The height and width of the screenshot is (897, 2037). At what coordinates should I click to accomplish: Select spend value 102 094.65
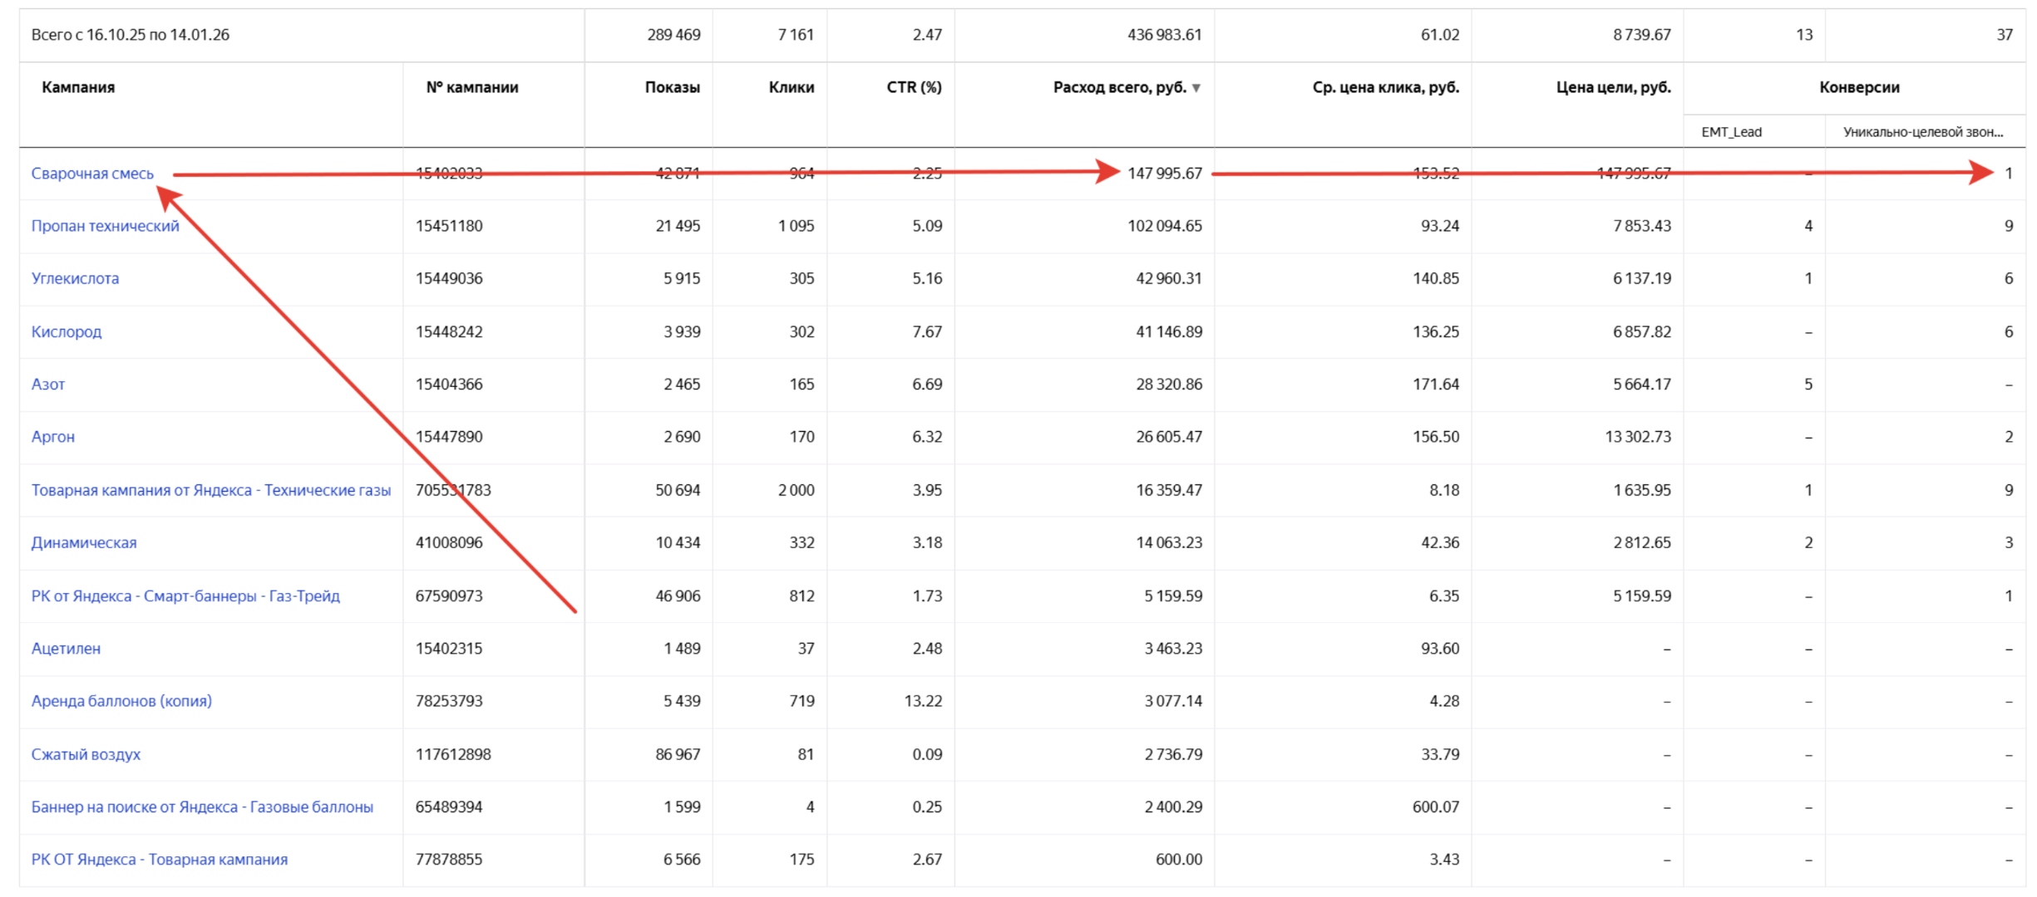coord(1164,226)
